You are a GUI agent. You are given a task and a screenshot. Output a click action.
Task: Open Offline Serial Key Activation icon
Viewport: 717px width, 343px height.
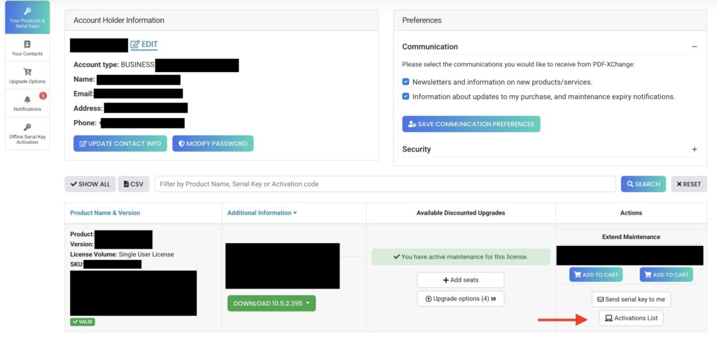point(27,127)
